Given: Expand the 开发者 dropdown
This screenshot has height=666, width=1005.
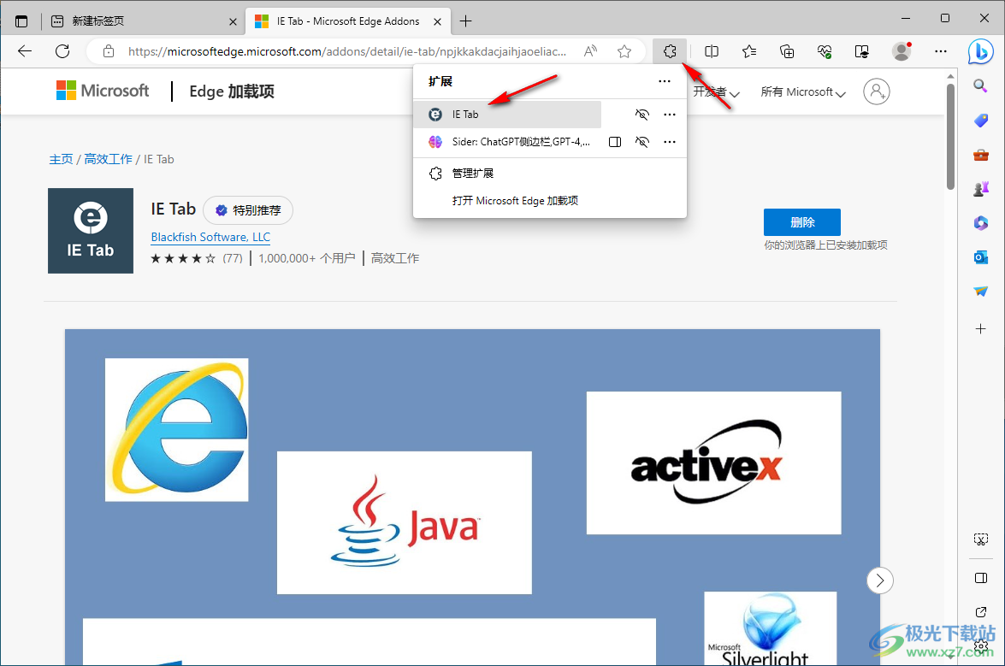Looking at the screenshot, I should pyautogui.click(x=716, y=92).
